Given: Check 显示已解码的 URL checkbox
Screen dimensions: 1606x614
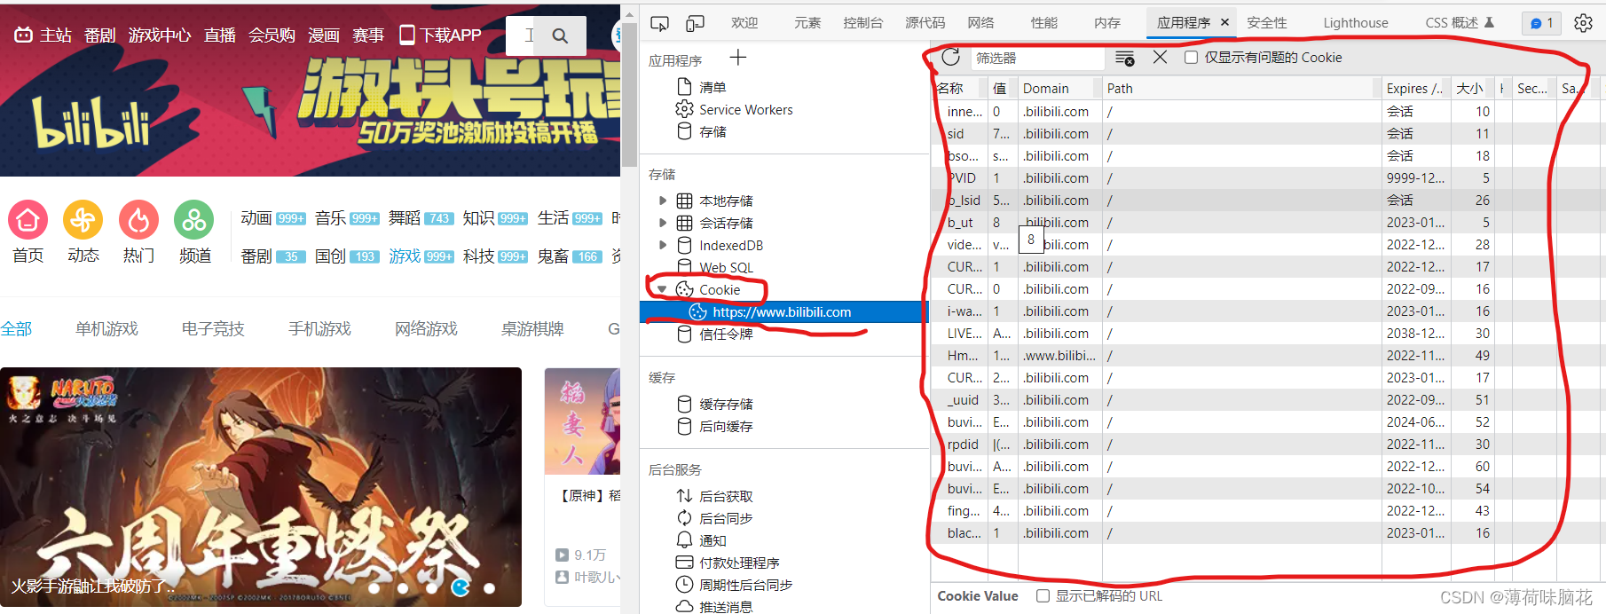Looking at the screenshot, I should (1043, 596).
